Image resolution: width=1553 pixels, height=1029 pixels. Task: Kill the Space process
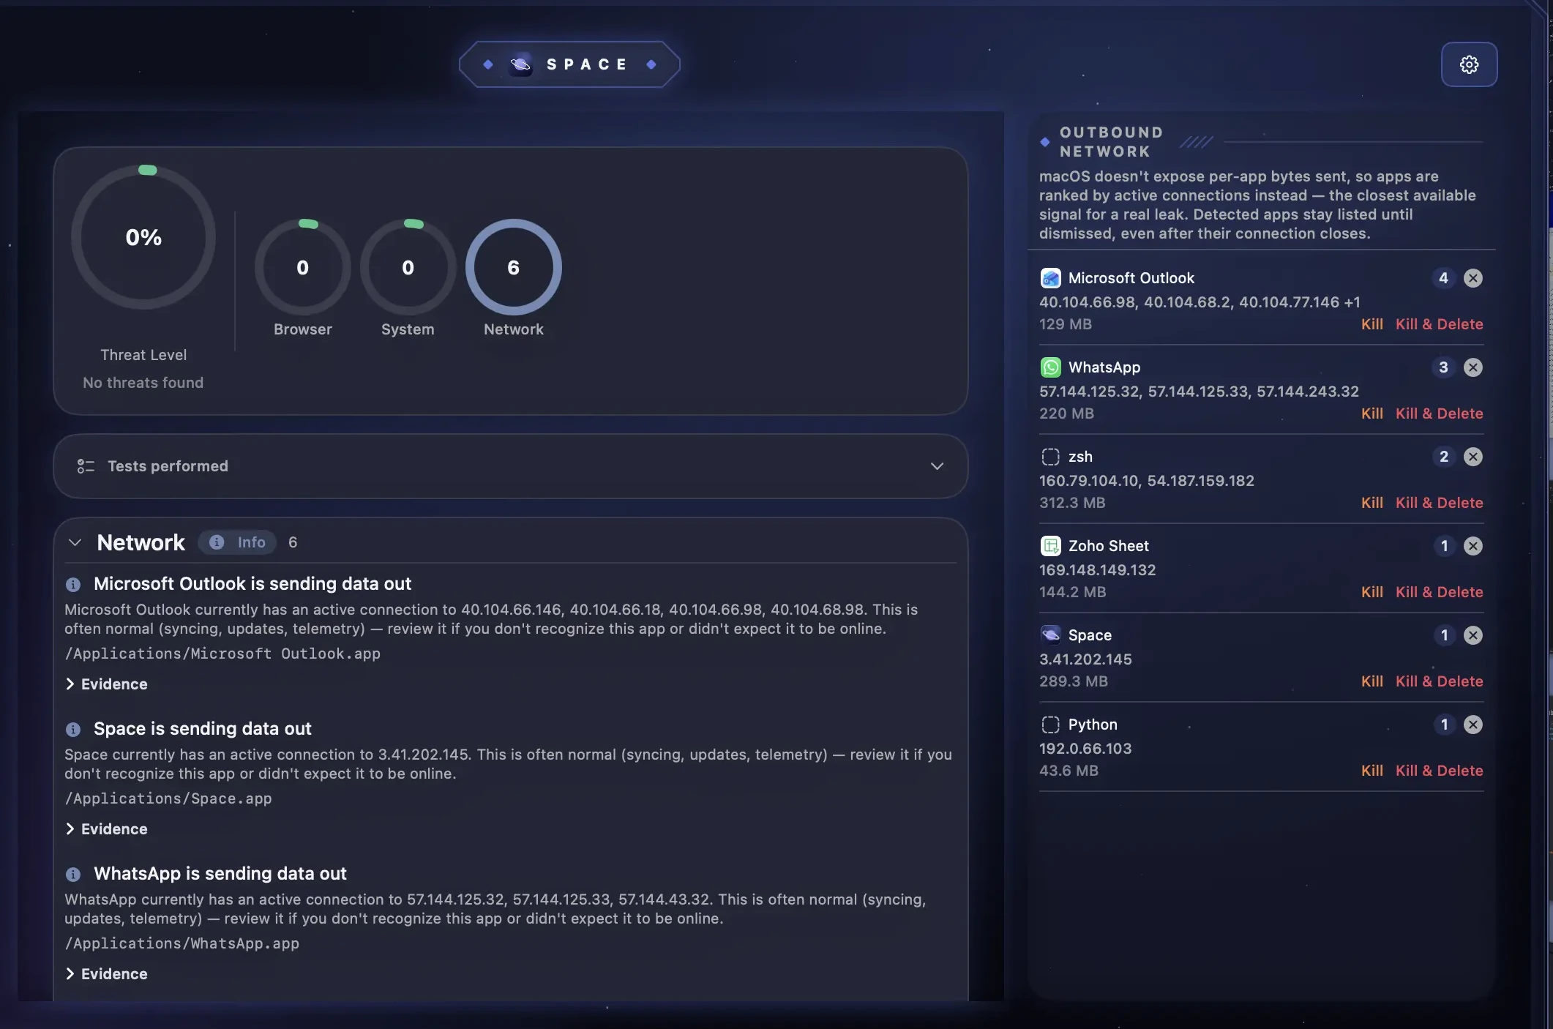(1371, 681)
